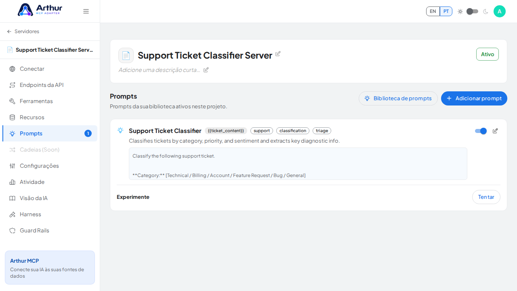Screen dimensions: 517x291
Task: Open Configurações
Action: click(50, 166)
